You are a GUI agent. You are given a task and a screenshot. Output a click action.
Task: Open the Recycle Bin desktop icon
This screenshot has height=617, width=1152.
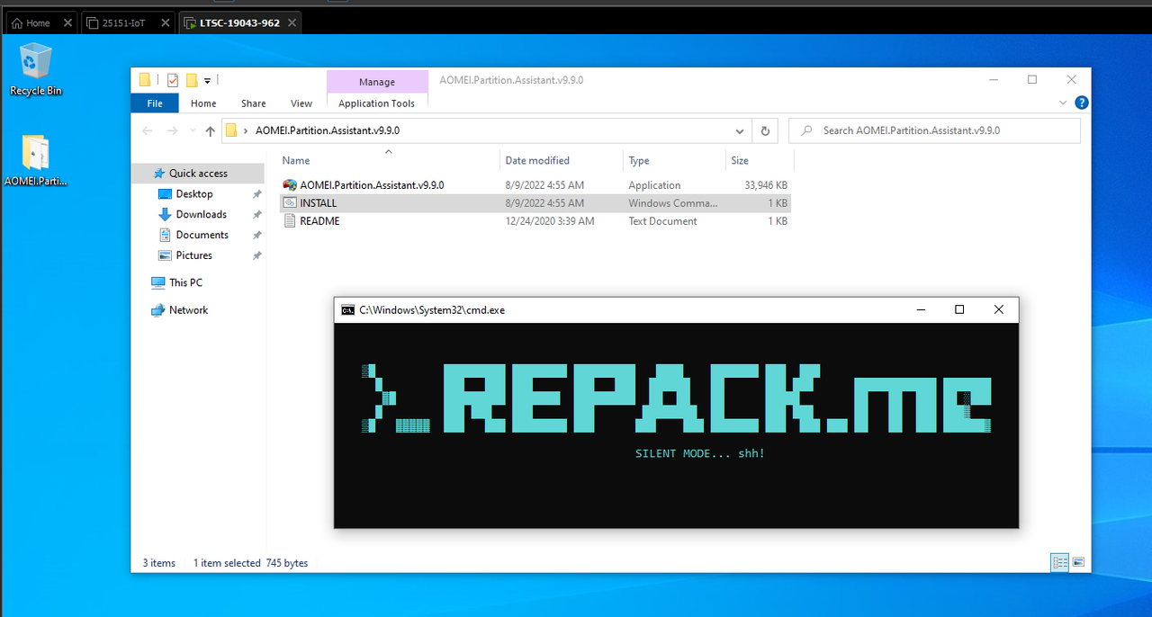click(36, 69)
